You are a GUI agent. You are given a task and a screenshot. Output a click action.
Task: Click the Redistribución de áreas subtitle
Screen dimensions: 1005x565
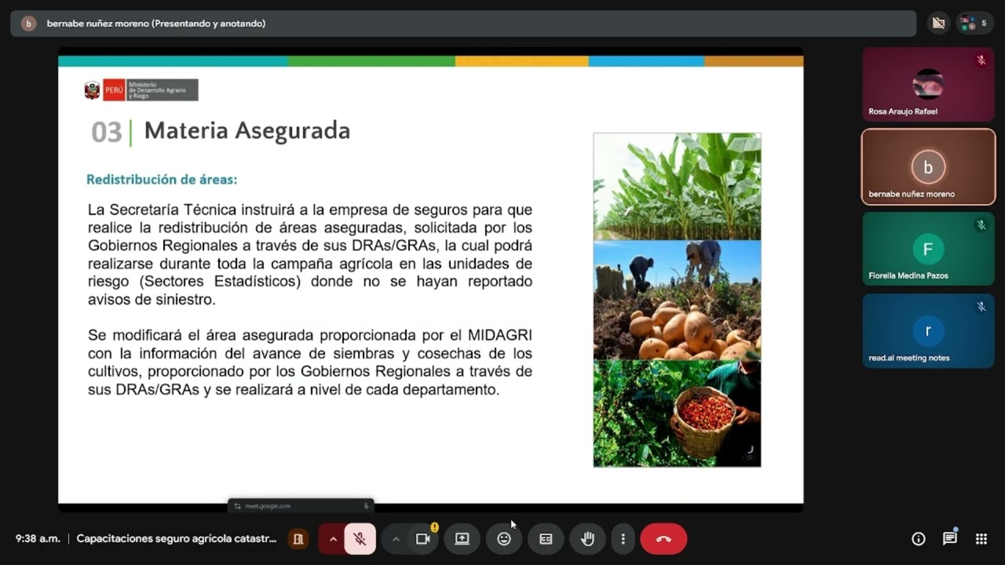pos(162,180)
